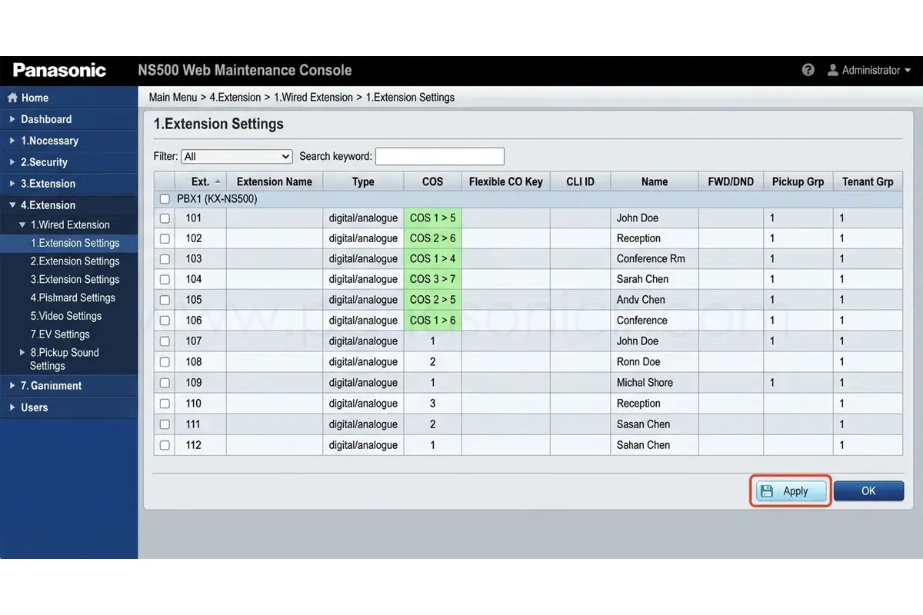Click the name Sarah Chen
The image size is (923, 615).
click(x=642, y=279)
